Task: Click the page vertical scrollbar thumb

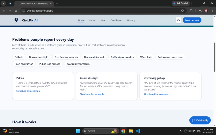Action: [x=215, y=57]
